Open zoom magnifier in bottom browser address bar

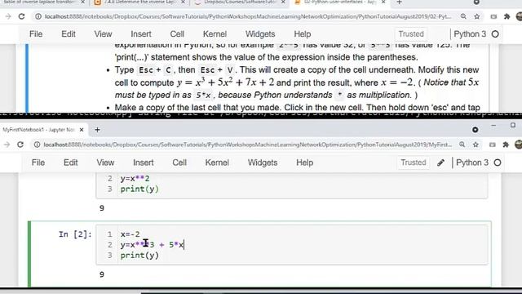[462, 145]
